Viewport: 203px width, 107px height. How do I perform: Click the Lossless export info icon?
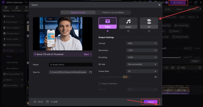click(129, 77)
